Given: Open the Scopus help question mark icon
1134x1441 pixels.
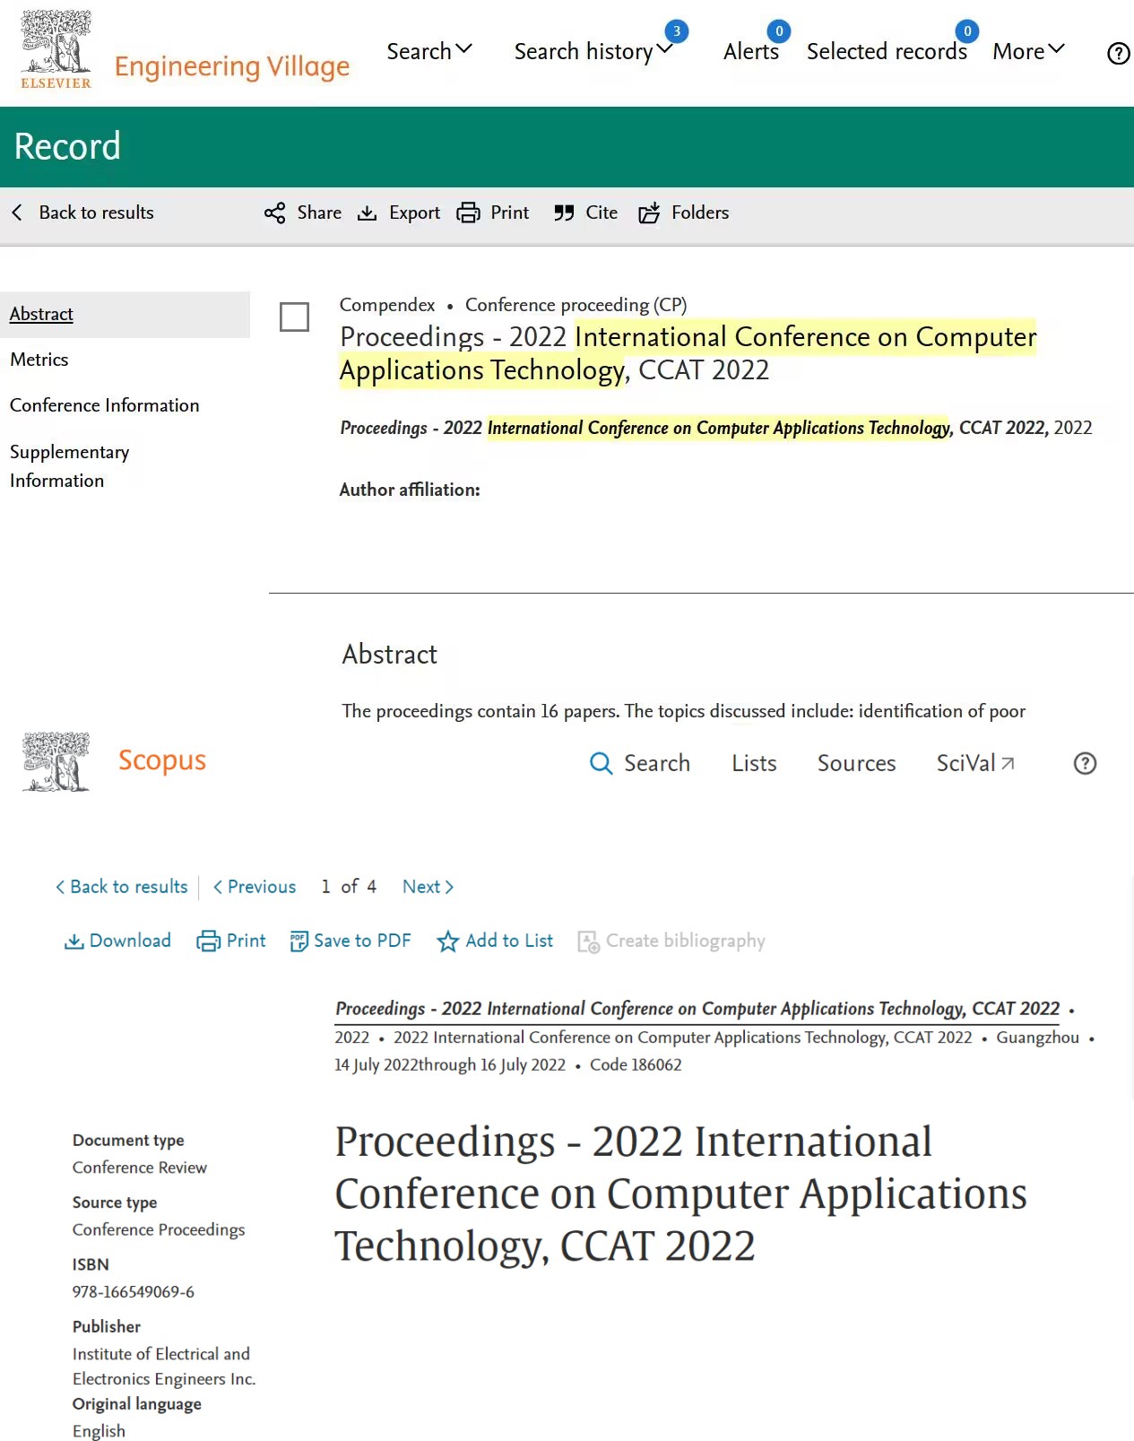Looking at the screenshot, I should [x=1085, y=763].
